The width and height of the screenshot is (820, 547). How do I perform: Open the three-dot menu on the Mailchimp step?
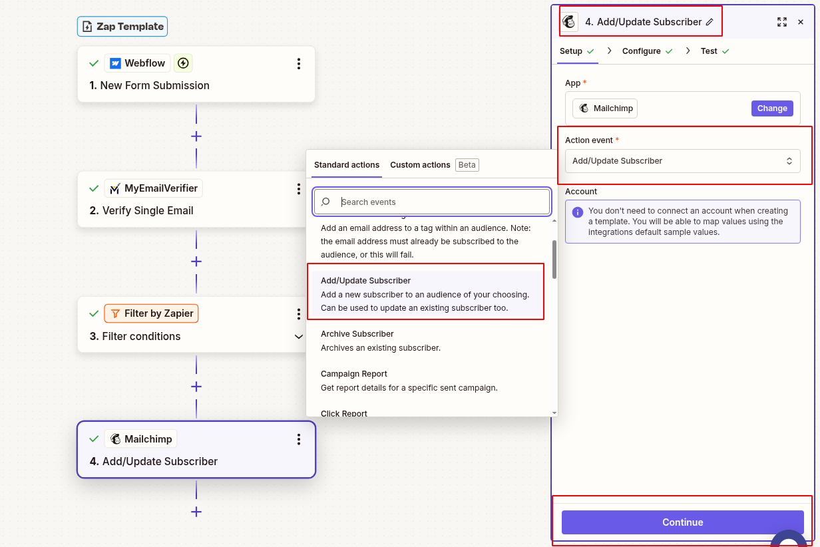pyautogui.click(x=298, y=439)
